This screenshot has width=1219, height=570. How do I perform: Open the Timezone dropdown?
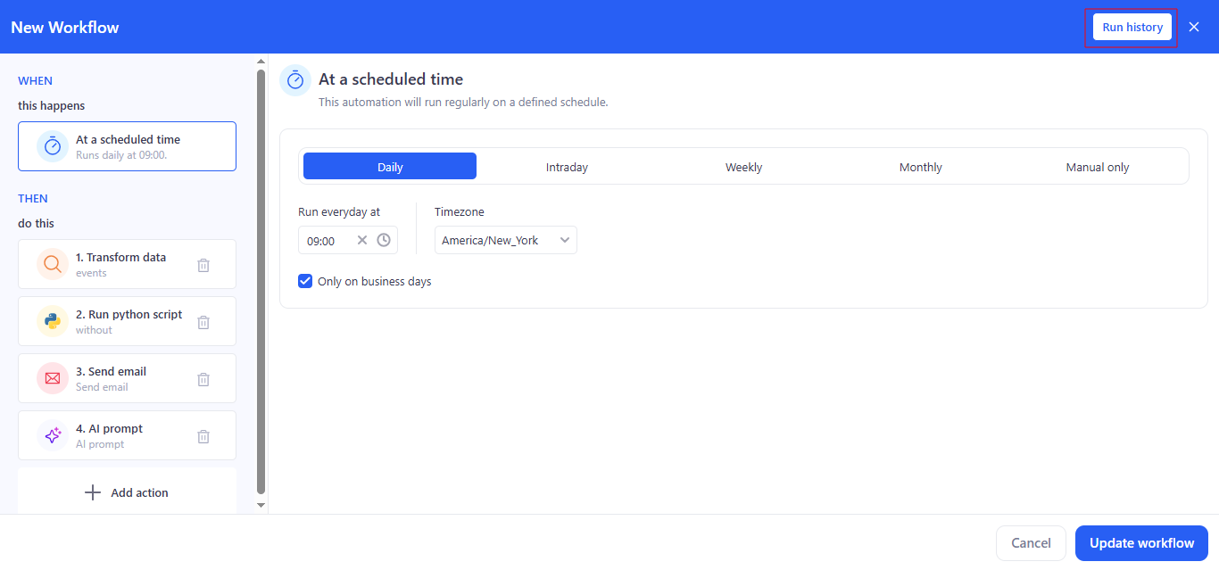point(505,239)
